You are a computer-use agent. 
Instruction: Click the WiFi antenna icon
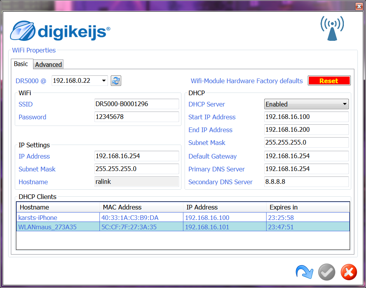[x=332, y=28]
